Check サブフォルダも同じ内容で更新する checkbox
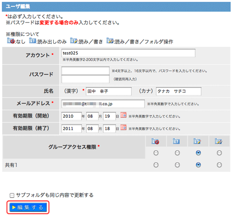The image size is (234, 215). [x=12, y=195]
